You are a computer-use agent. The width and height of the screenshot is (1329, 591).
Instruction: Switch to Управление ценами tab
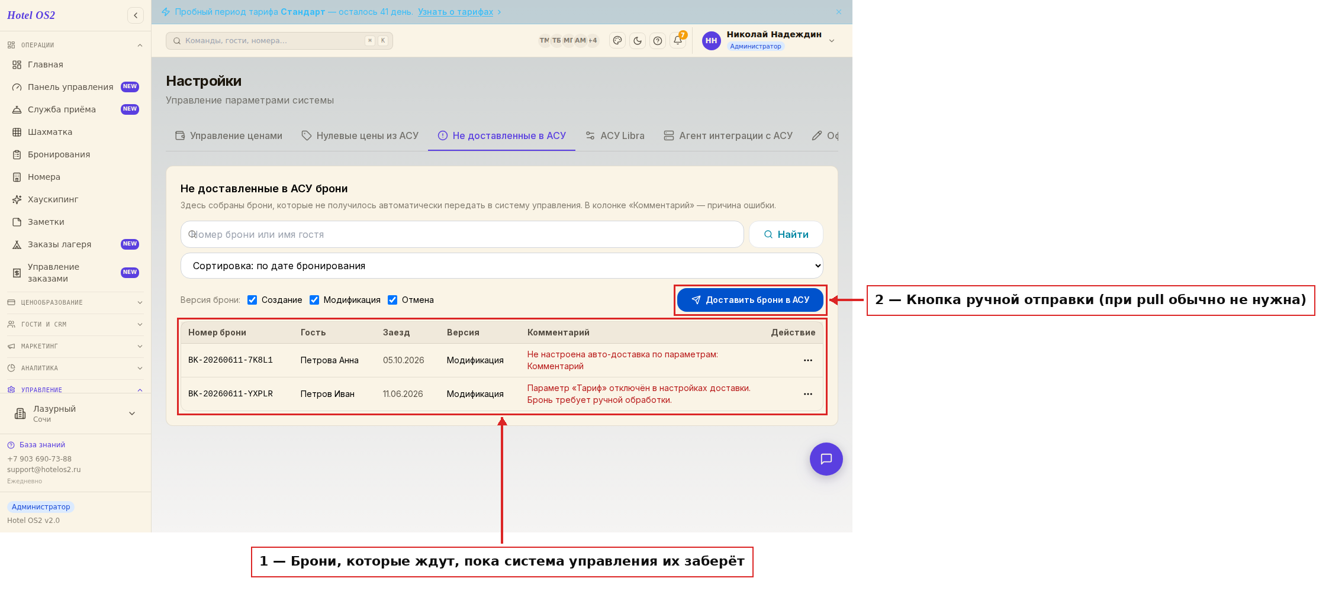pos(229,135)
